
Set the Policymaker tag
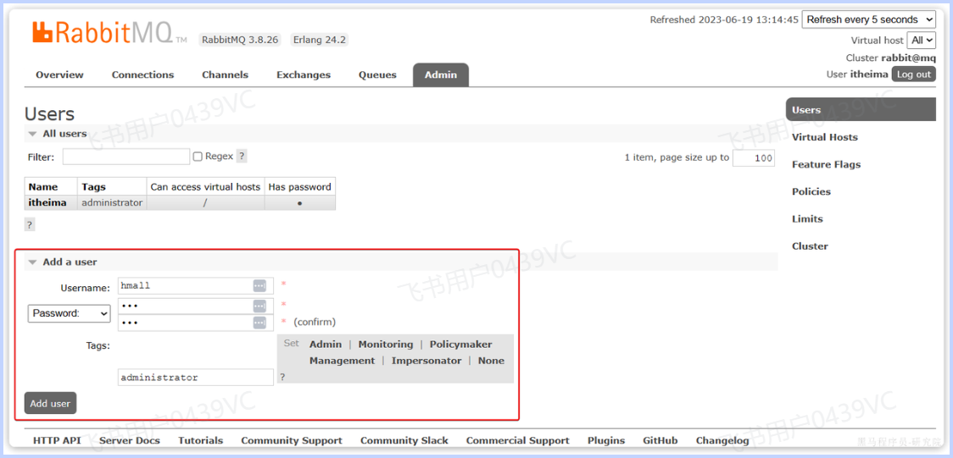coord(460,344)
